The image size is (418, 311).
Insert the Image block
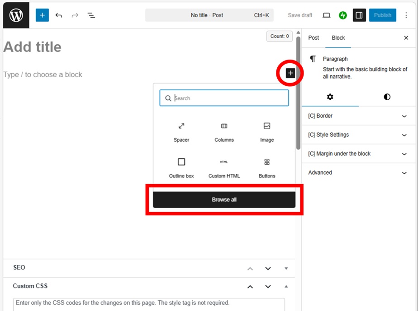(x=267, y=132)
